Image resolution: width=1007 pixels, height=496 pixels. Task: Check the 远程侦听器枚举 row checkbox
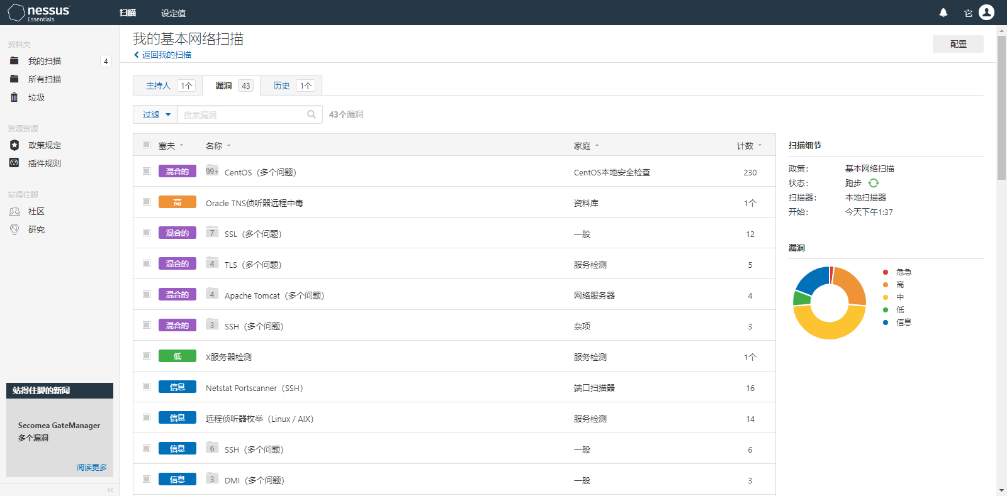click(x=147, y=417)
